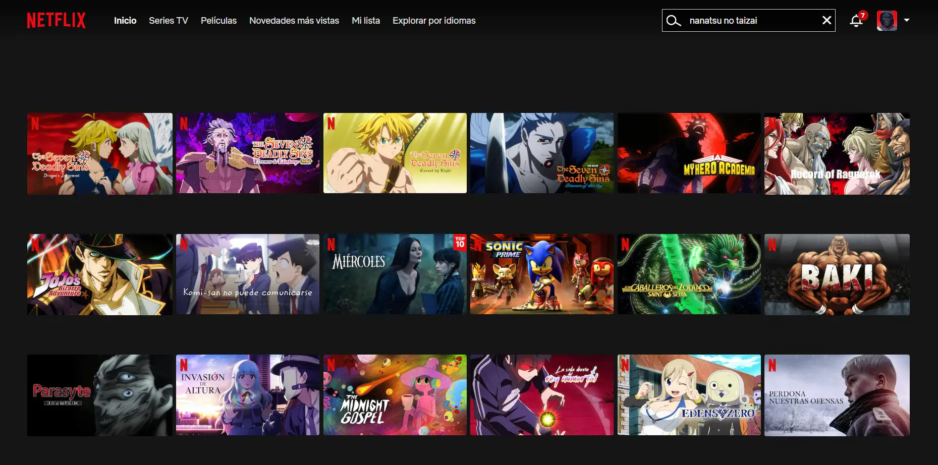The image size is (938, 465).
Task: Open the Series TV section
Action: [x=169, y=21]
